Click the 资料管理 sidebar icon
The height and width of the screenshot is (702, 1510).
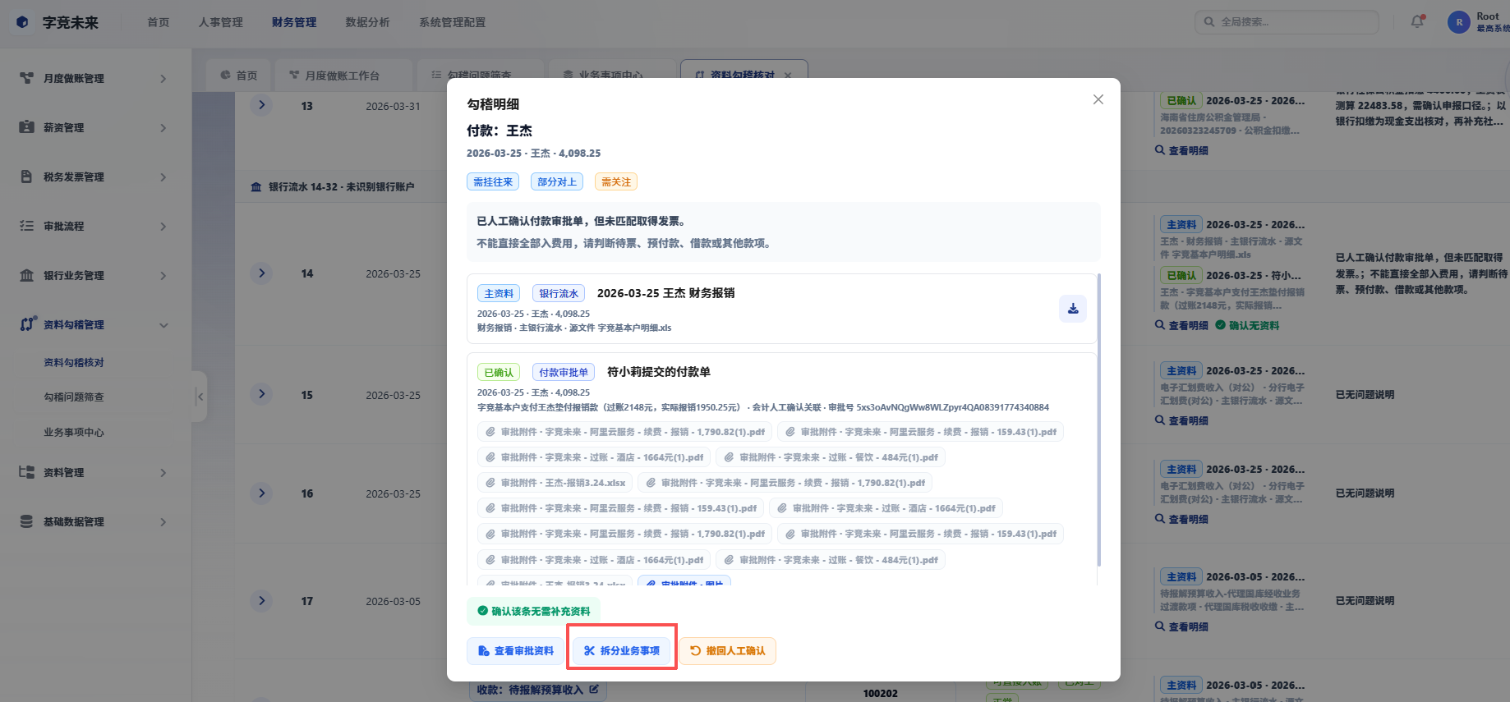point(26,472)
